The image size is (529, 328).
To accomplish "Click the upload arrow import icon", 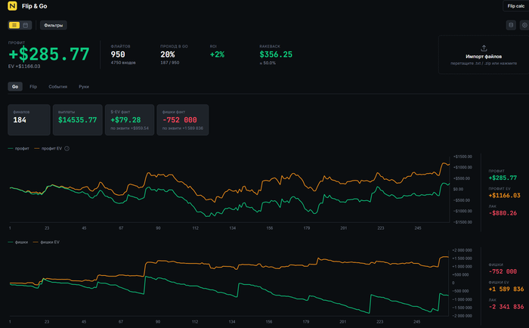I will pos(484,48).
